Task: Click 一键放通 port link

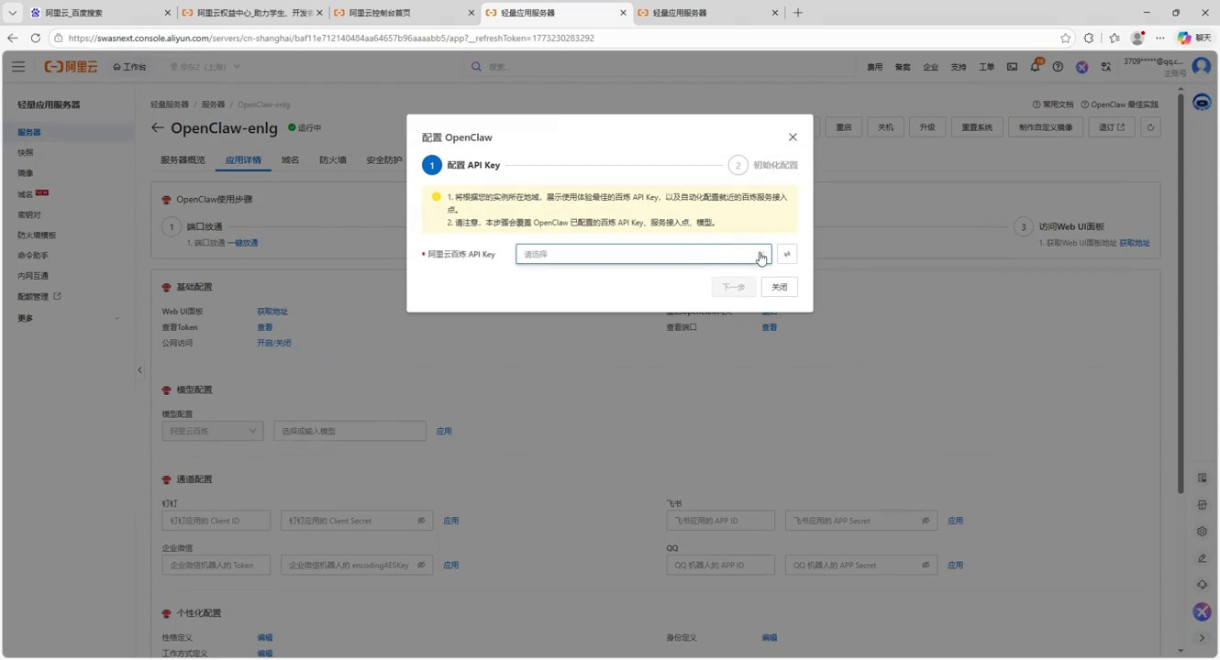Action: [243, 243]
